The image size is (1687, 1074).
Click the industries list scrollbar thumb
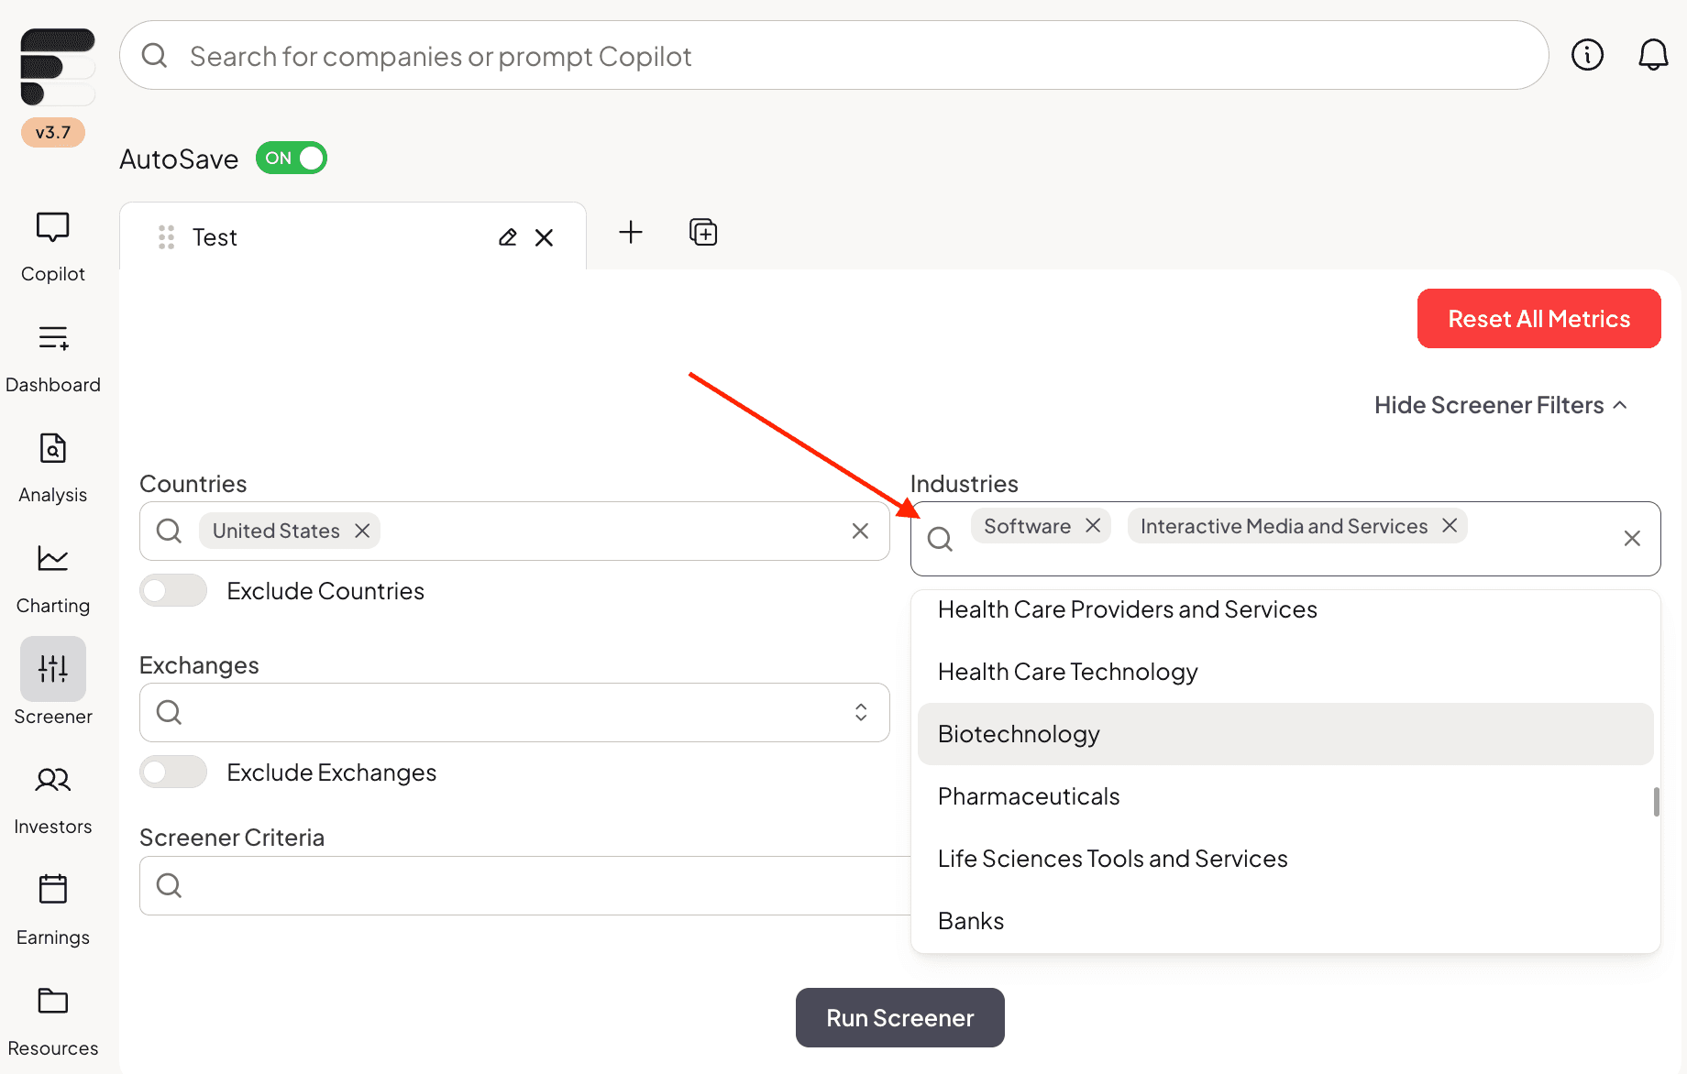pyautogui.click(x=1656, y=802)
